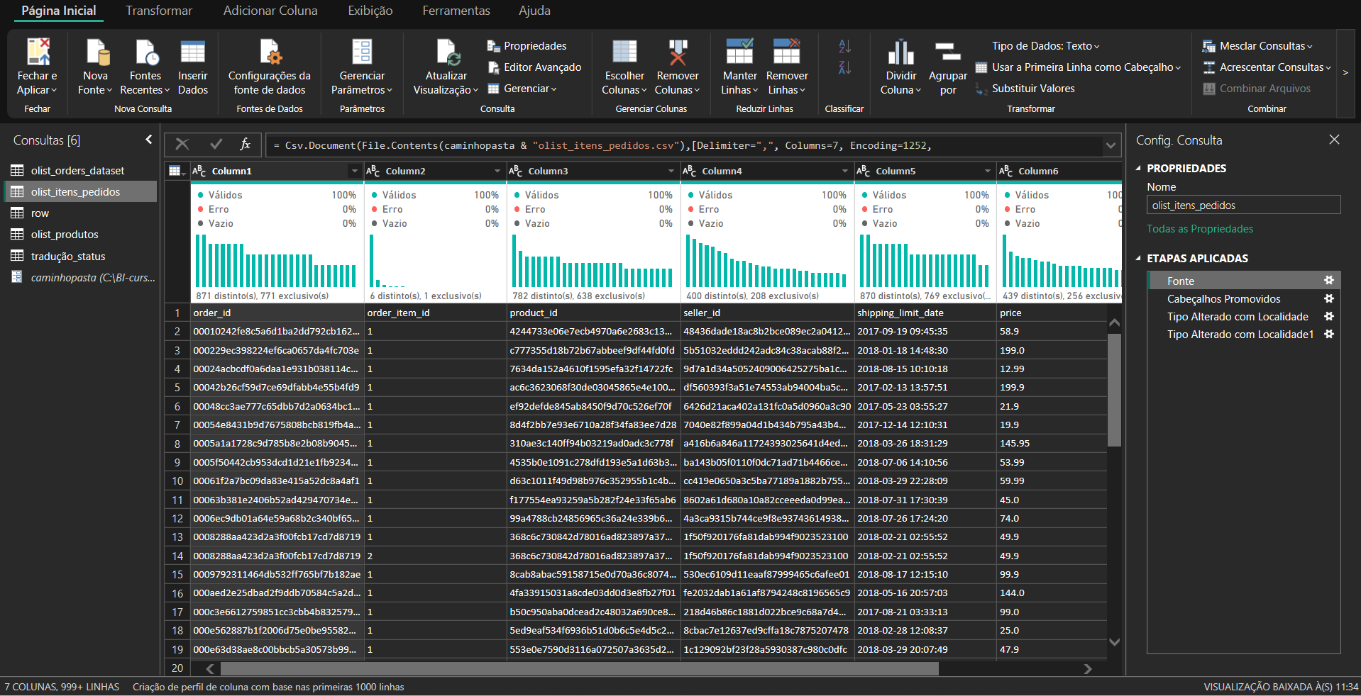
Task: Click inside the formula bar text
Action: [x=685, y=145]
